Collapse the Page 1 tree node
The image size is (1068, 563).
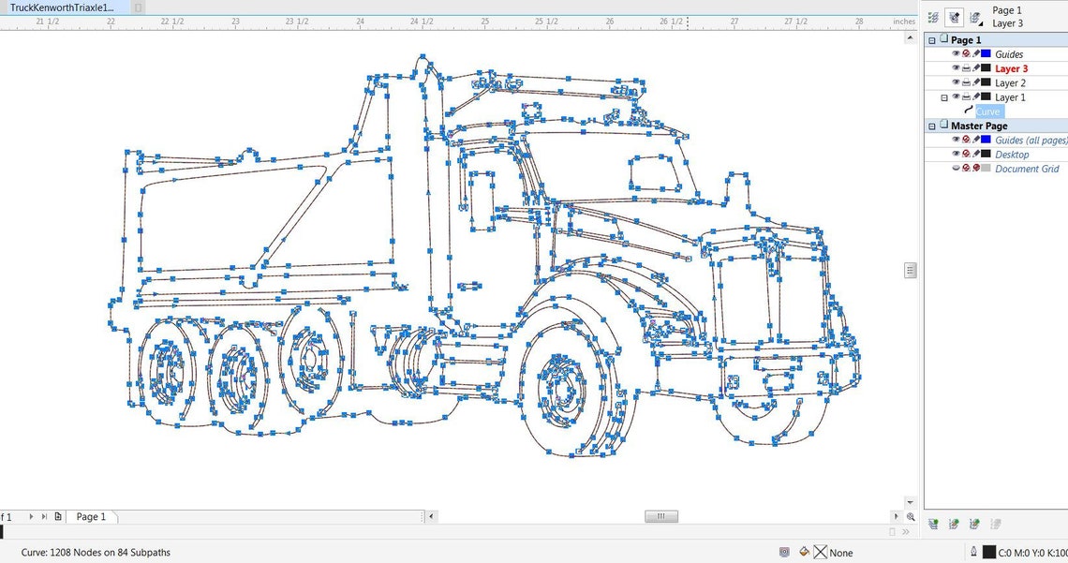coord(931,40)
